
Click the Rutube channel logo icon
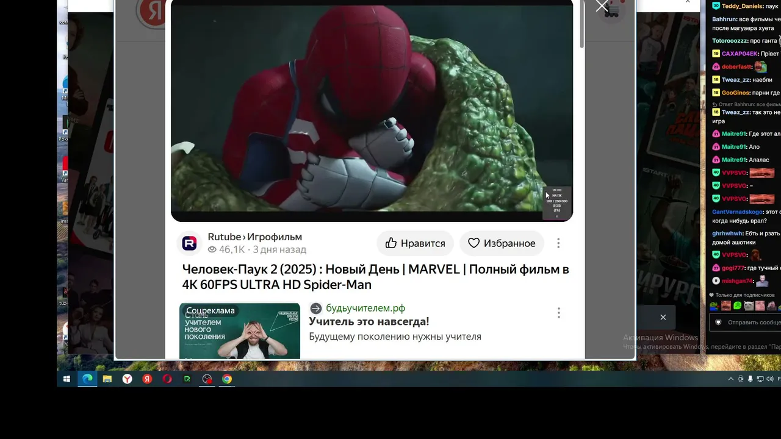[189, 243]
